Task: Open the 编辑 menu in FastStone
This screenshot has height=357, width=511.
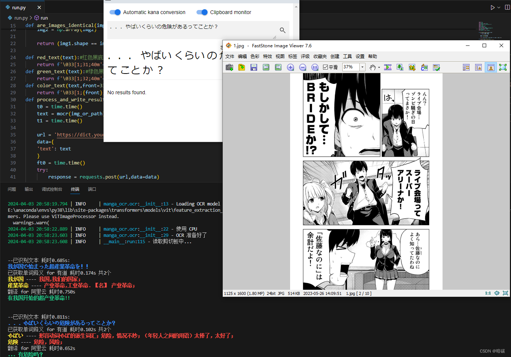Action: [242, 57]
